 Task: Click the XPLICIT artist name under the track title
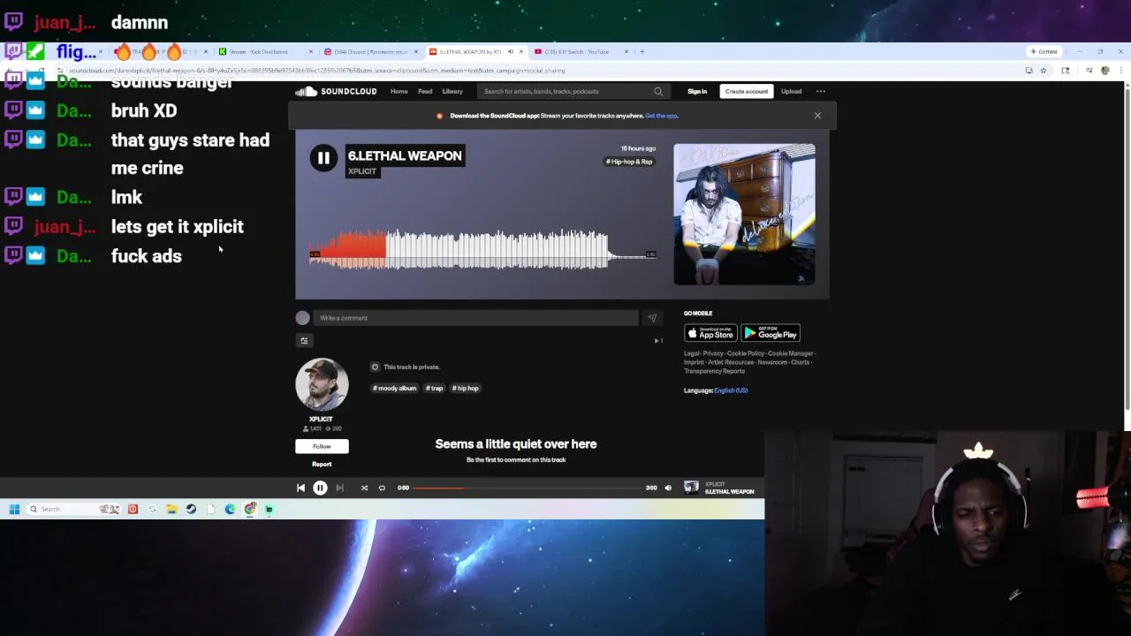coord(362,171)
